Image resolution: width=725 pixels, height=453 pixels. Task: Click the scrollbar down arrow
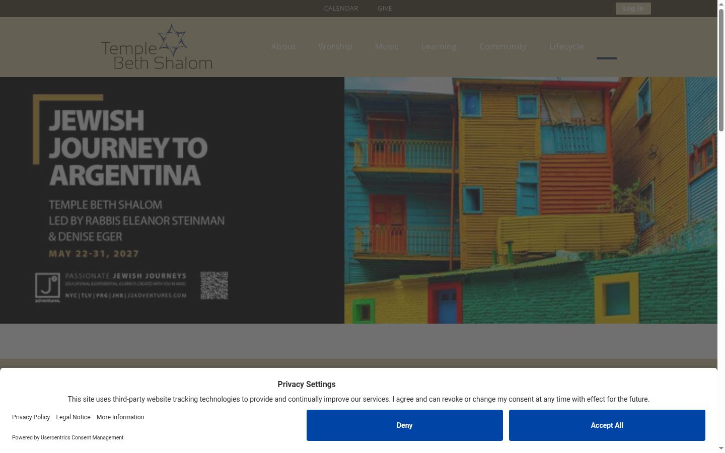(x=721, y=448)
